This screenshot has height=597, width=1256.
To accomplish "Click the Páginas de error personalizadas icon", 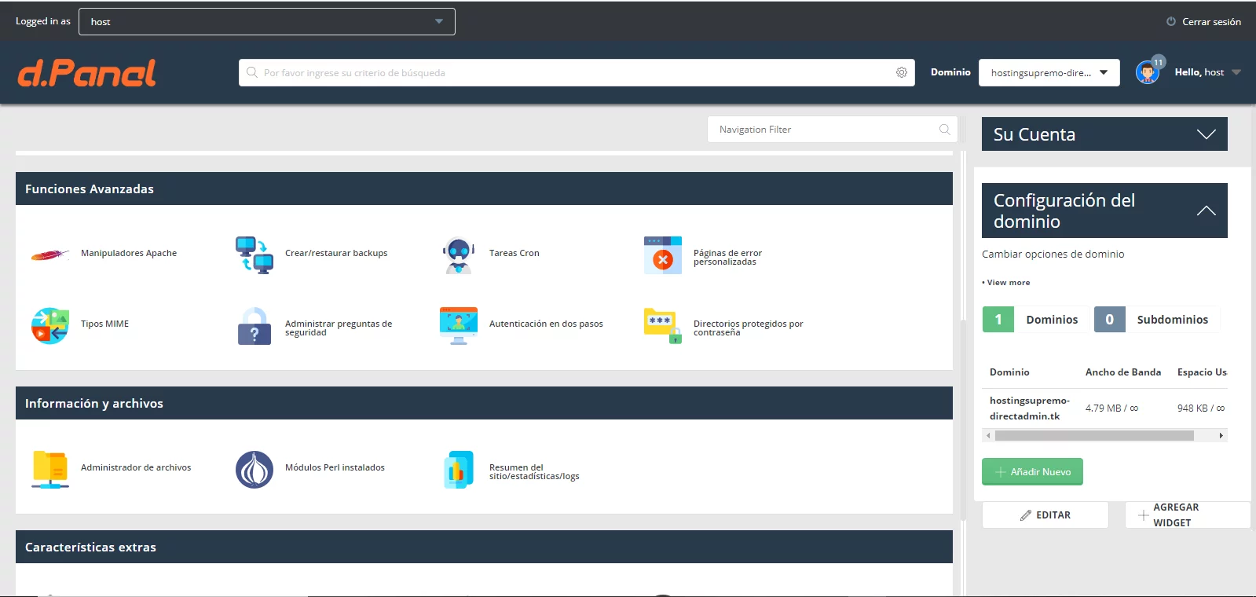I will [x=662, y=255].
